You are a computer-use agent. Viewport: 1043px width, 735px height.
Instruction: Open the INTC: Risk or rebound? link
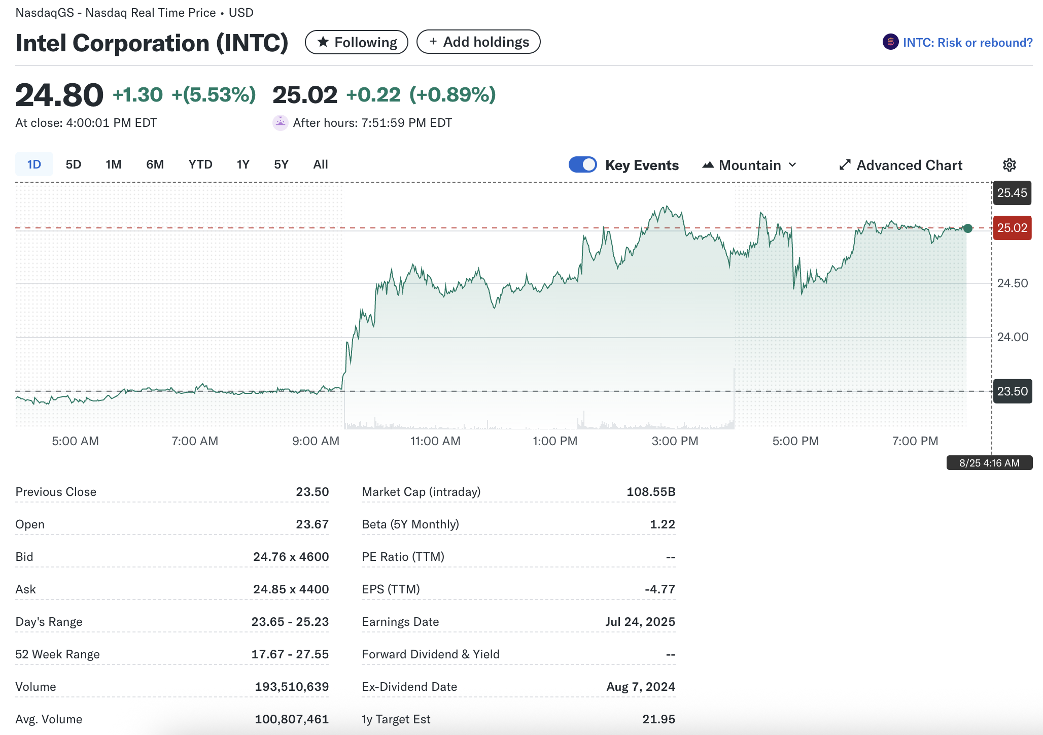pos(967,43)
